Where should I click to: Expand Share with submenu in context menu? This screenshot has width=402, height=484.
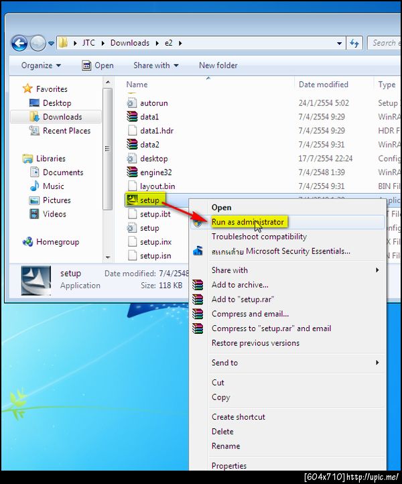point(288,270)
